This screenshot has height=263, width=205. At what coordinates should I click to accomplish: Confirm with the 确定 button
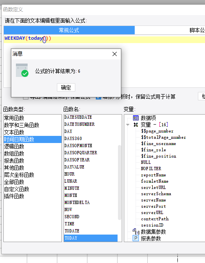click(x=66, y=87)
